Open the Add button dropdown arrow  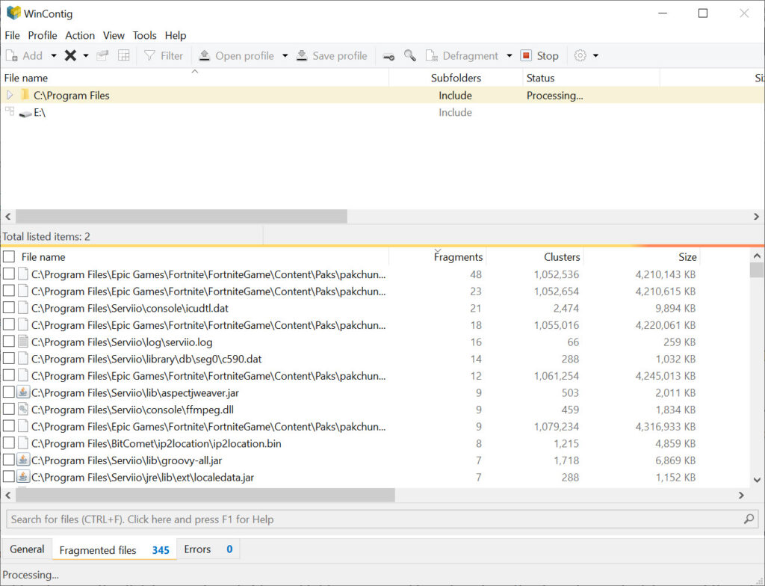(54, 55)
